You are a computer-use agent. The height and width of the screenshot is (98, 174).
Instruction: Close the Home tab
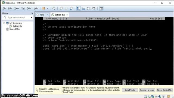[48, 15]
